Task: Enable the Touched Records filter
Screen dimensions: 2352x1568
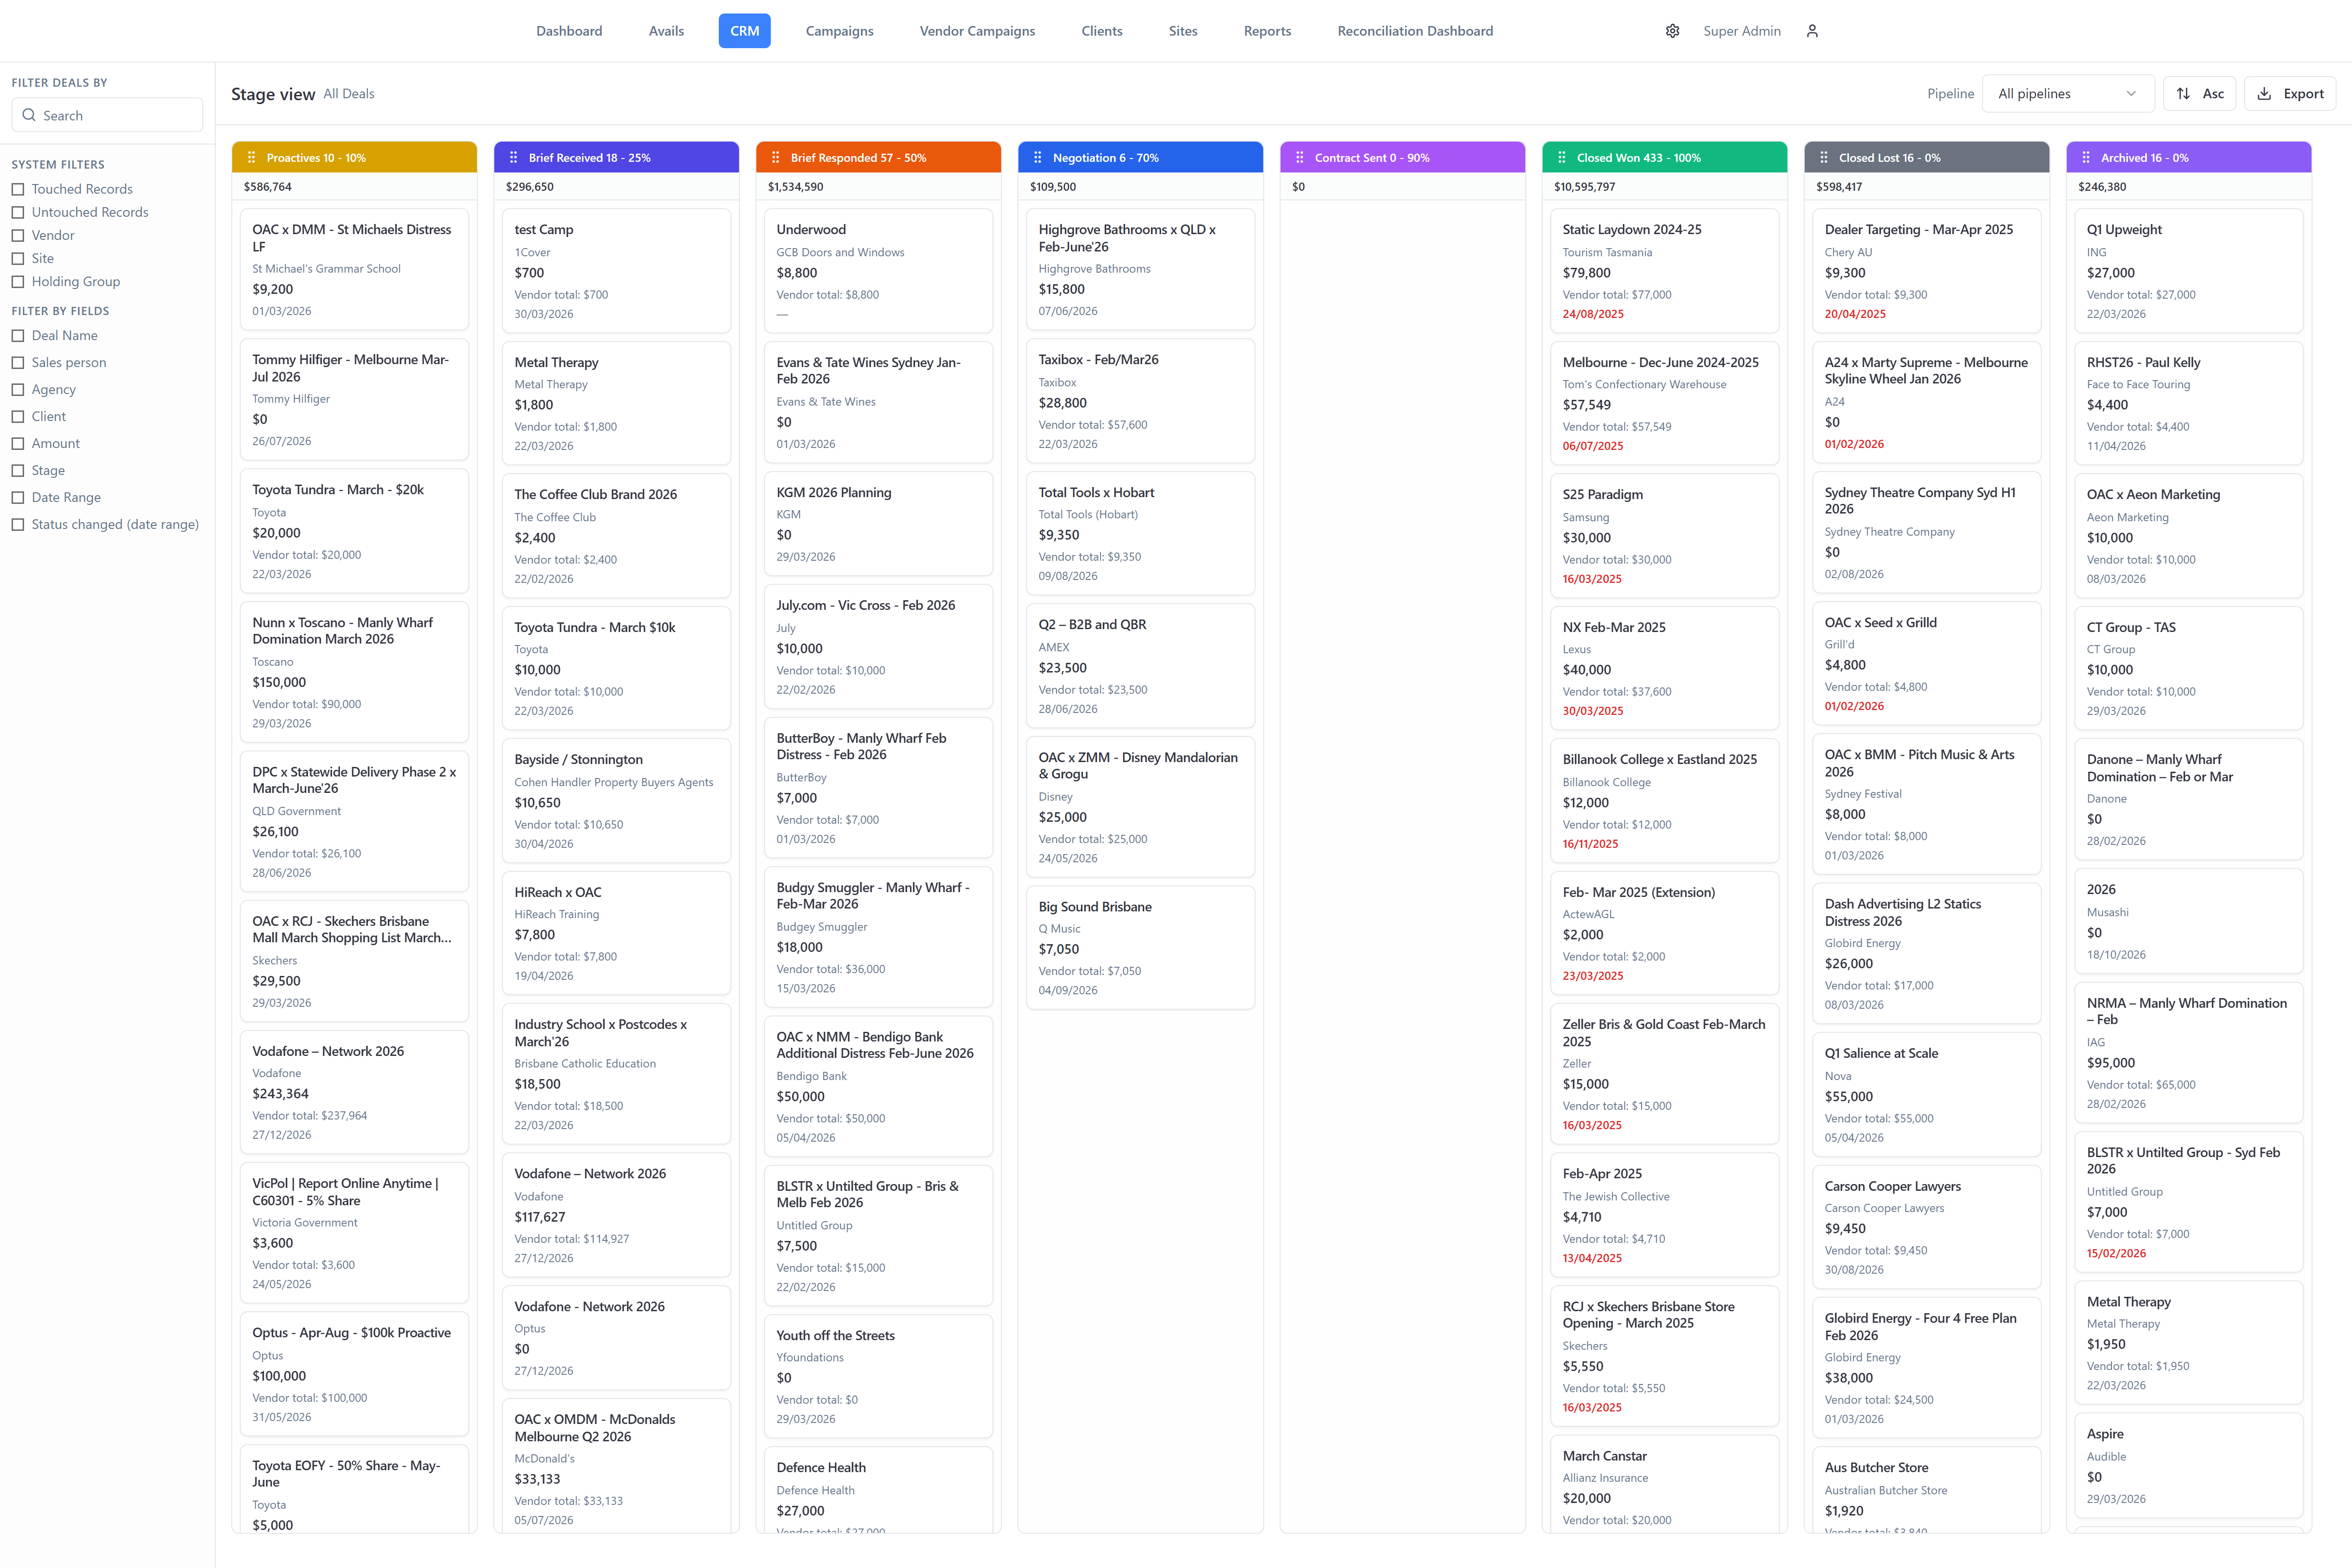Action: (x=18, y=189)
